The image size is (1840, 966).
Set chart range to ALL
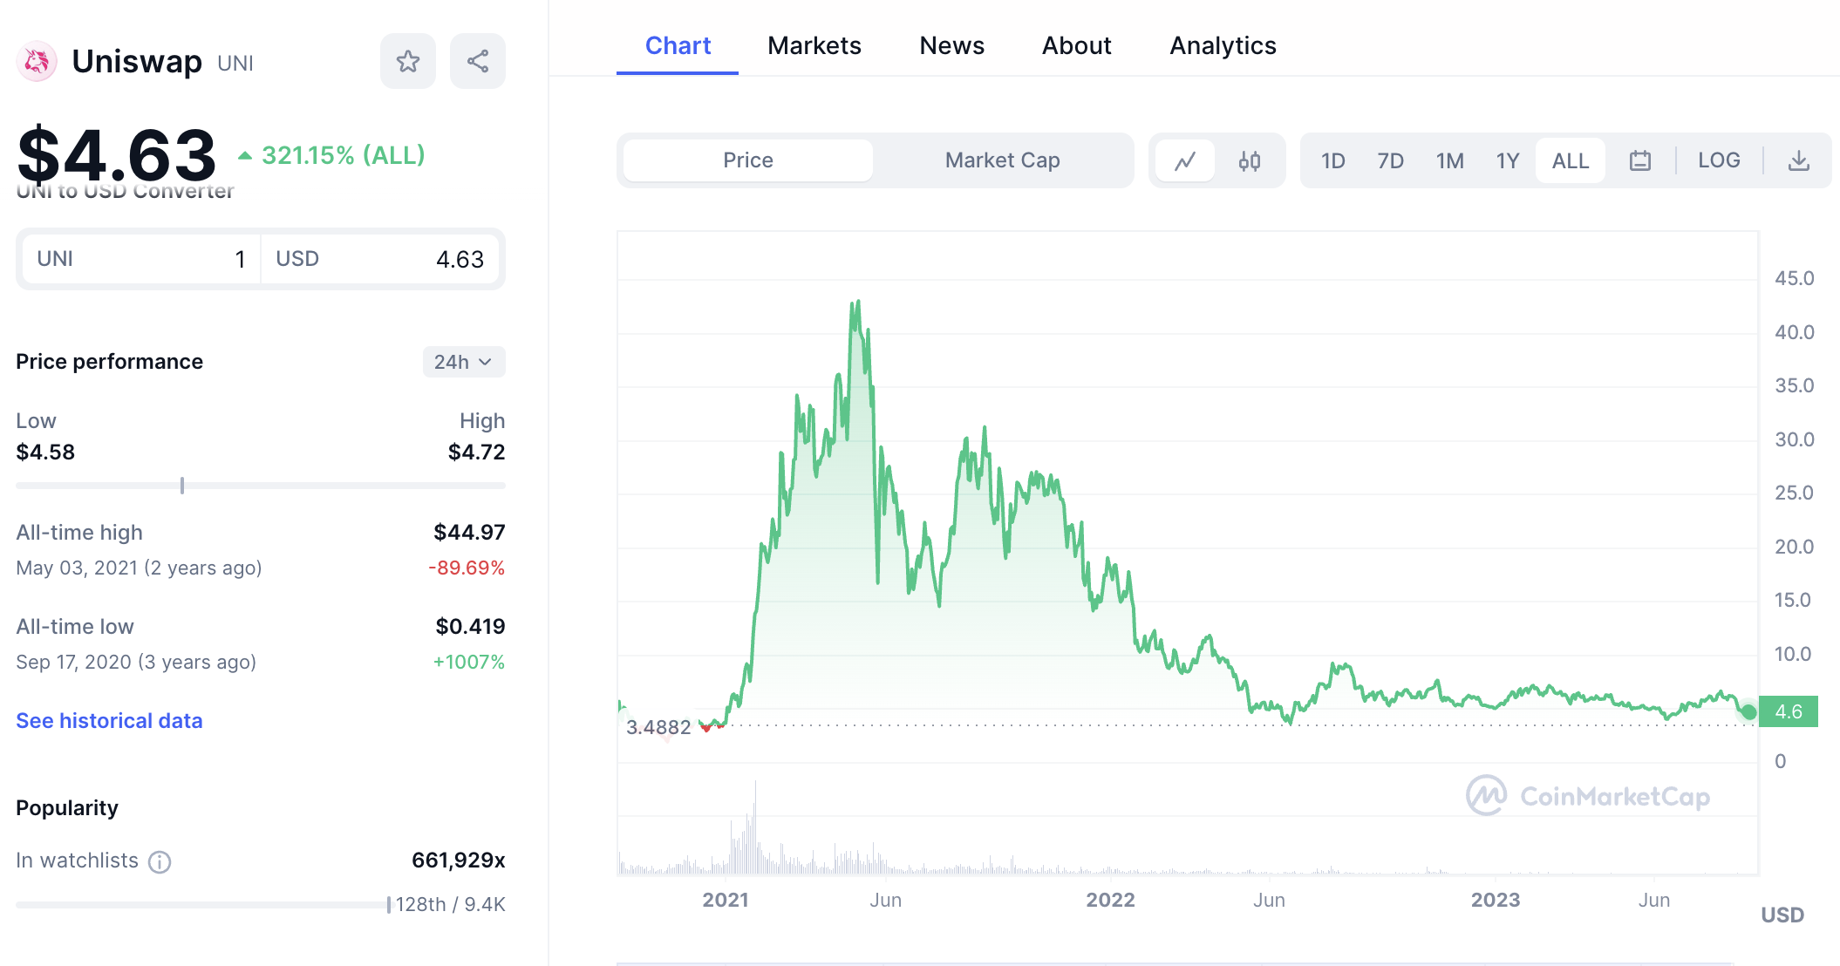coord(1571,160)
